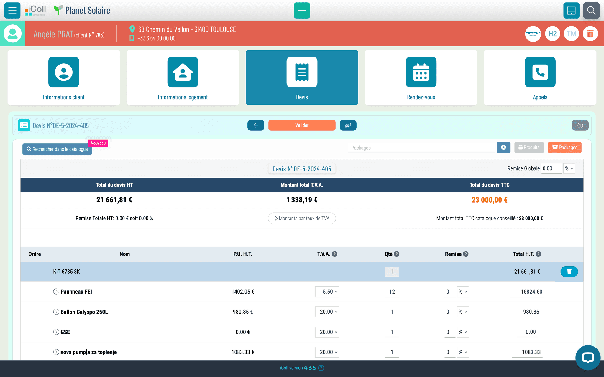Click the coins payment icon button
The image size is (604, 377).
pos(348,125)
